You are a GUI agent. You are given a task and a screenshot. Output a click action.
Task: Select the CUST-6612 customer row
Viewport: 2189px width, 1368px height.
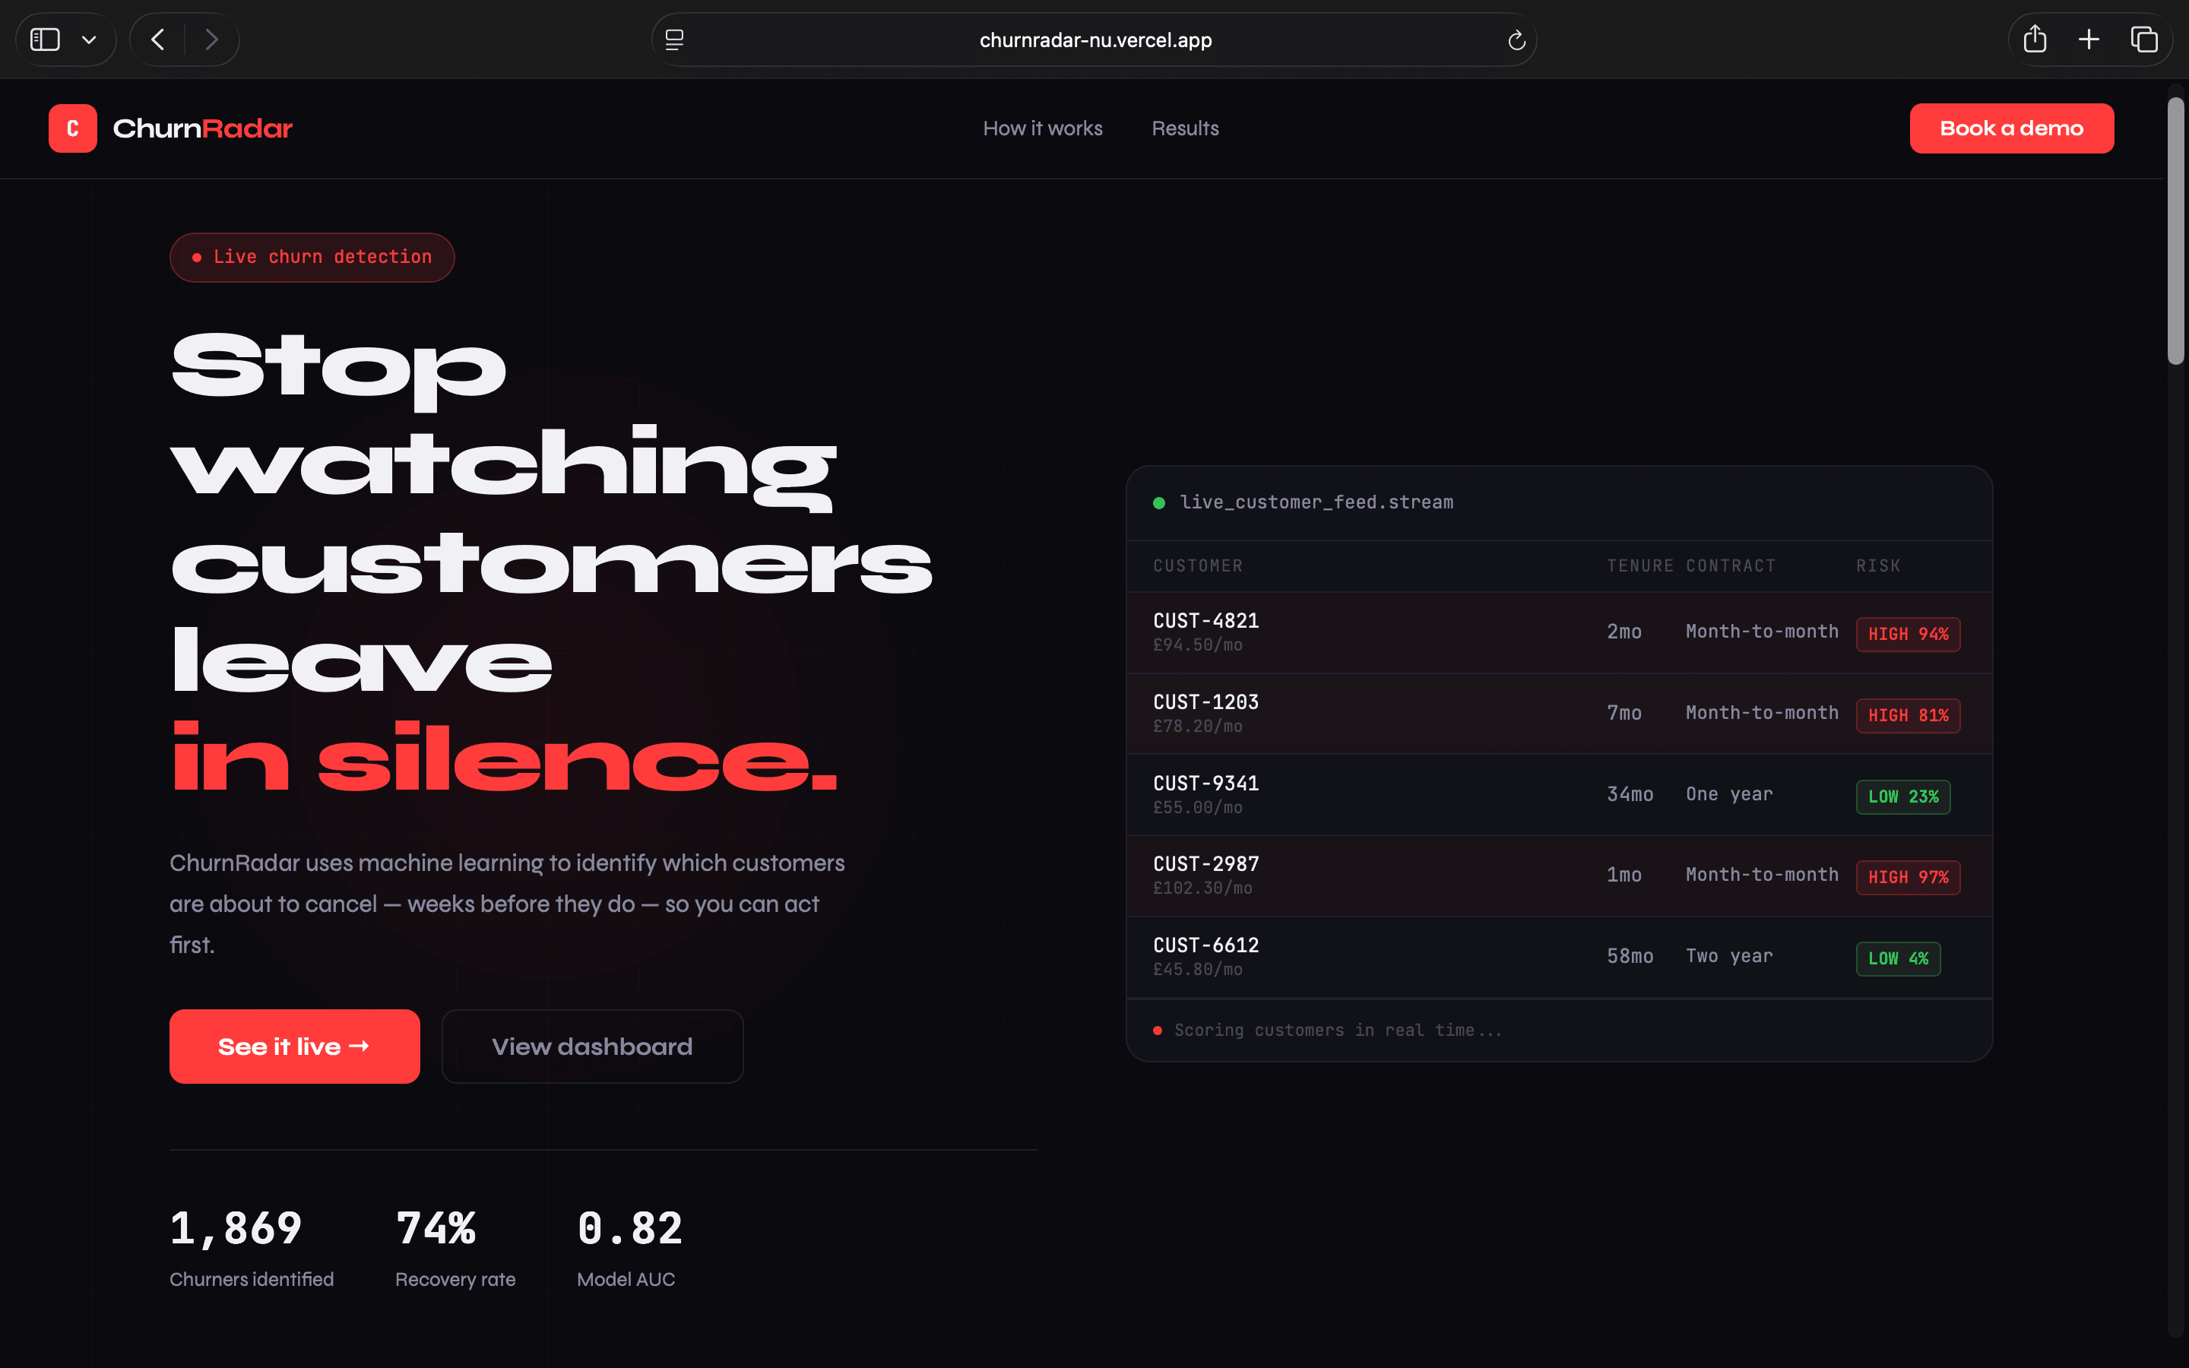(x=1560, y=958)
